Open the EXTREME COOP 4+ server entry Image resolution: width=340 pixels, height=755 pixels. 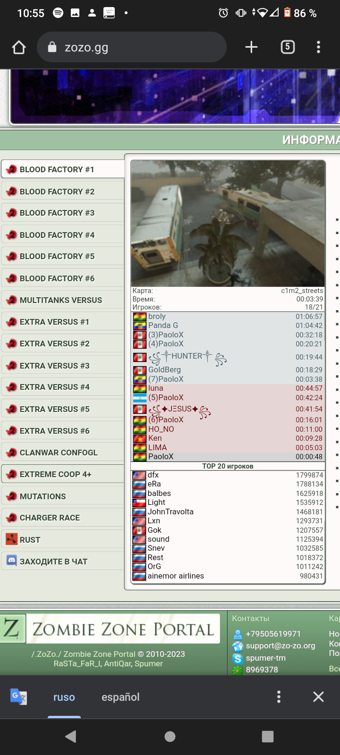pos(63,474)
